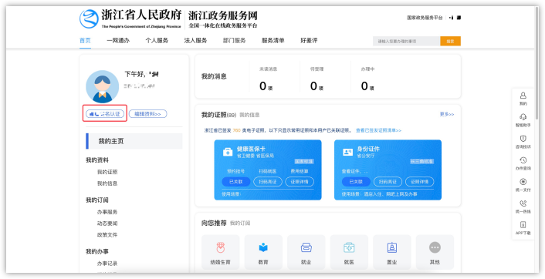Click the user avatar image
The height and width of the screenshot is (279, 545).
tap(102, 87)
